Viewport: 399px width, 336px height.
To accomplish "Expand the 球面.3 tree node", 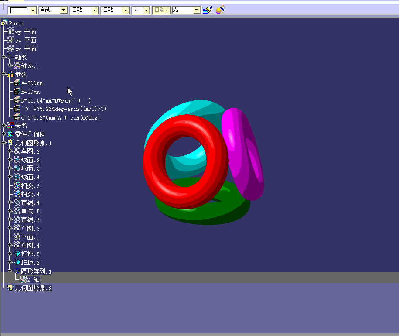I will pyautogui.click(x=10, y=168).
